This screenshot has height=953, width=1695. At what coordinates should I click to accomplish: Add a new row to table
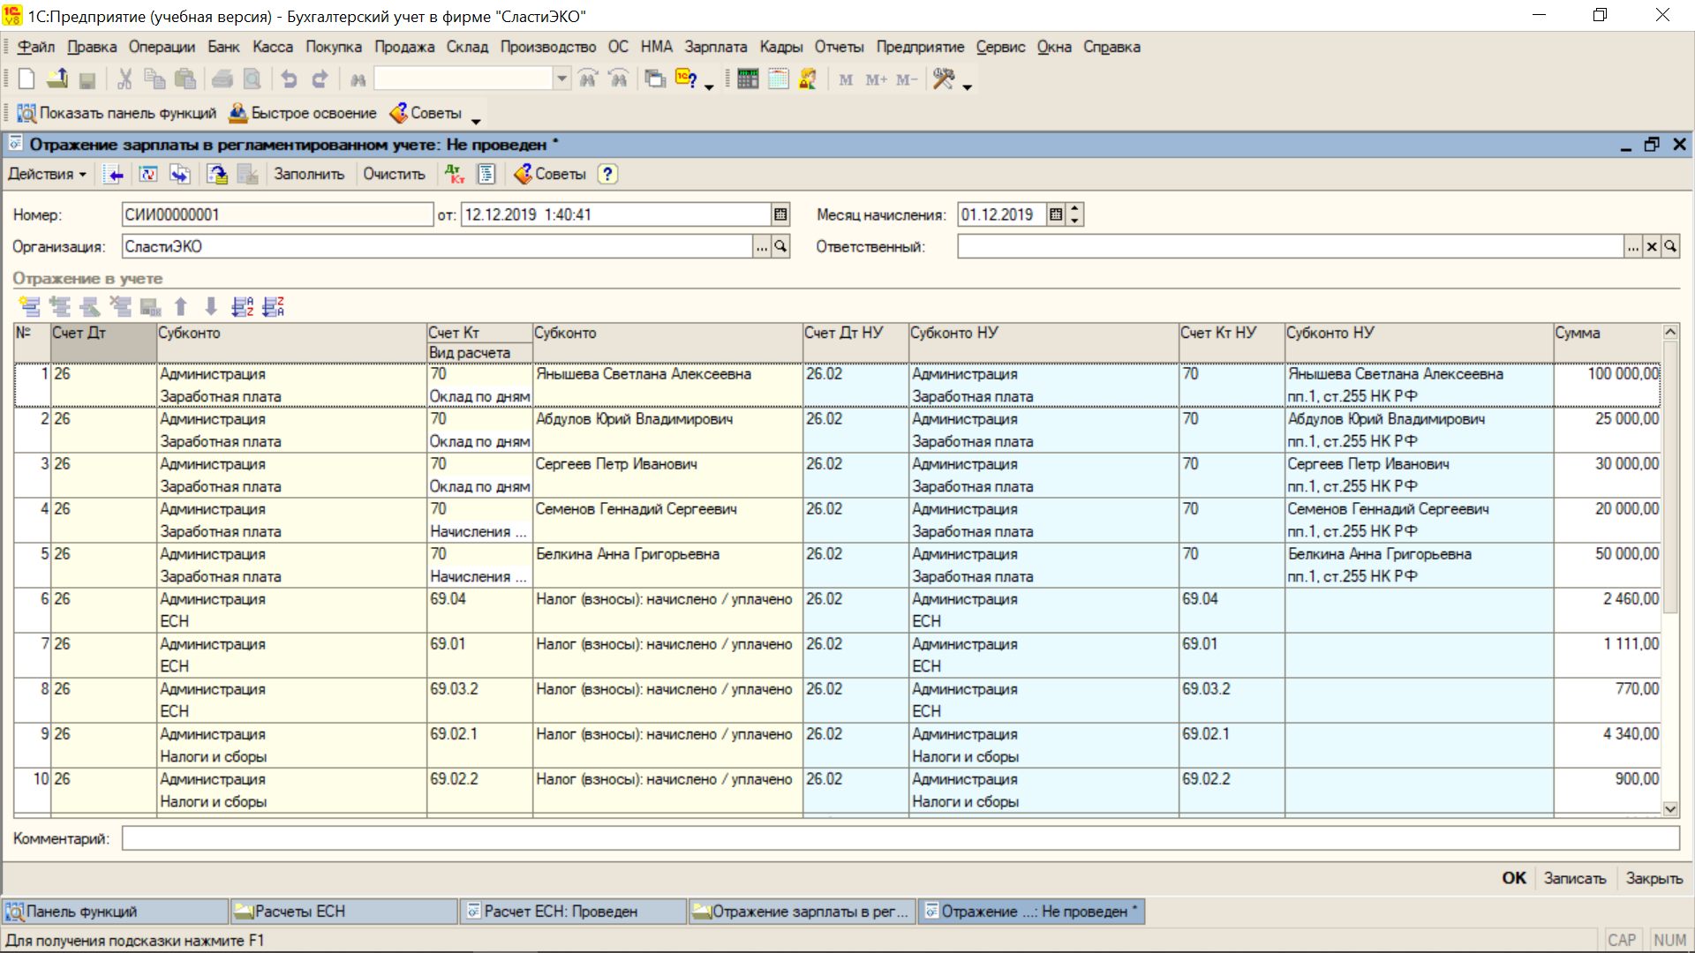tap(29, 306)
